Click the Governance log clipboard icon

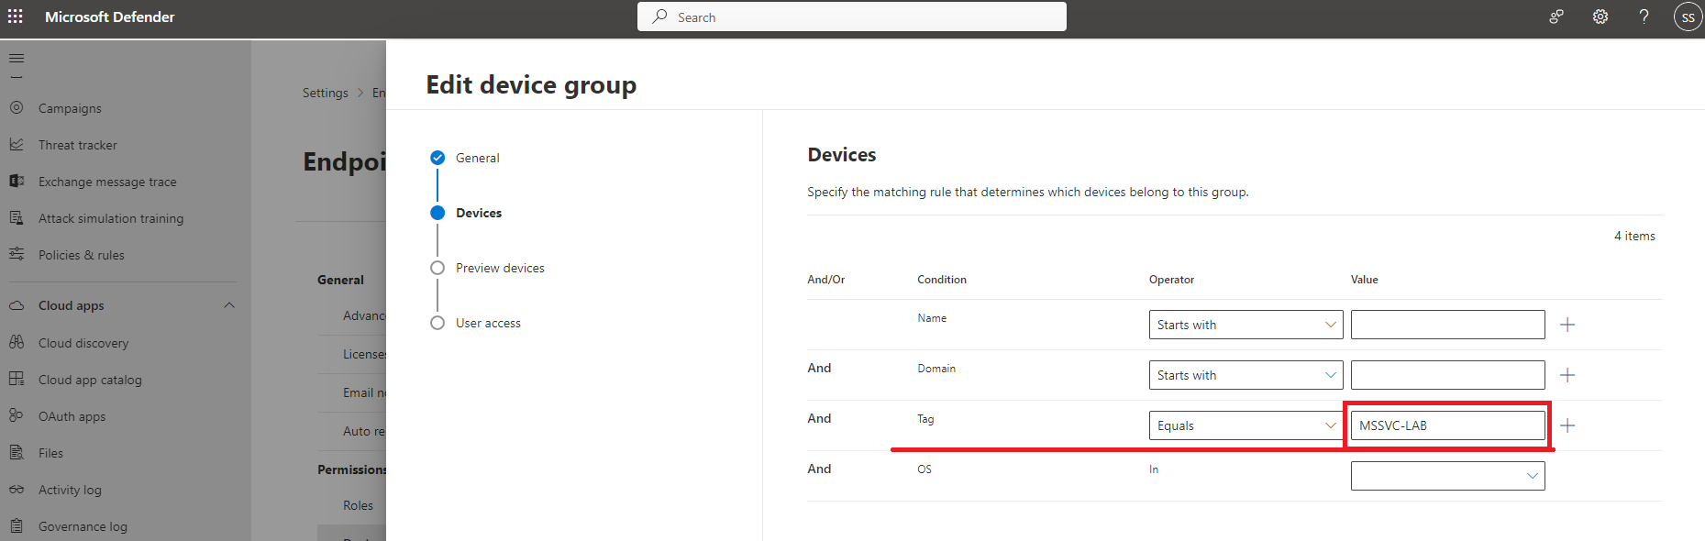click(17, 525)
